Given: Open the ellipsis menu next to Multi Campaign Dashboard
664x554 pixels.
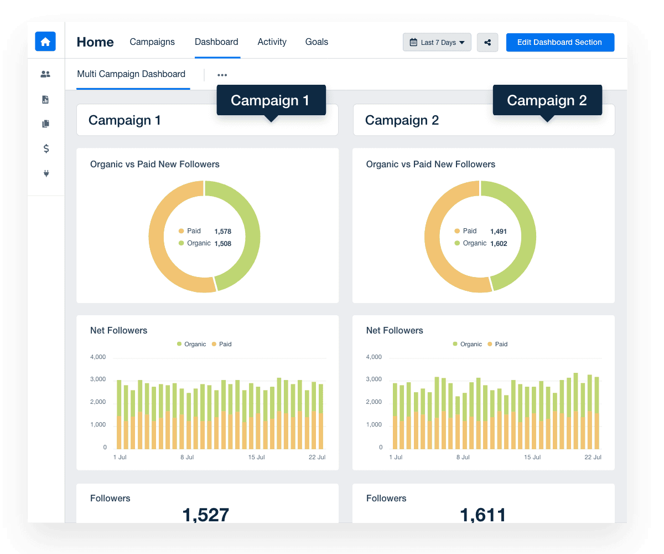Looking at the screenshot, I should coord(222,74).
